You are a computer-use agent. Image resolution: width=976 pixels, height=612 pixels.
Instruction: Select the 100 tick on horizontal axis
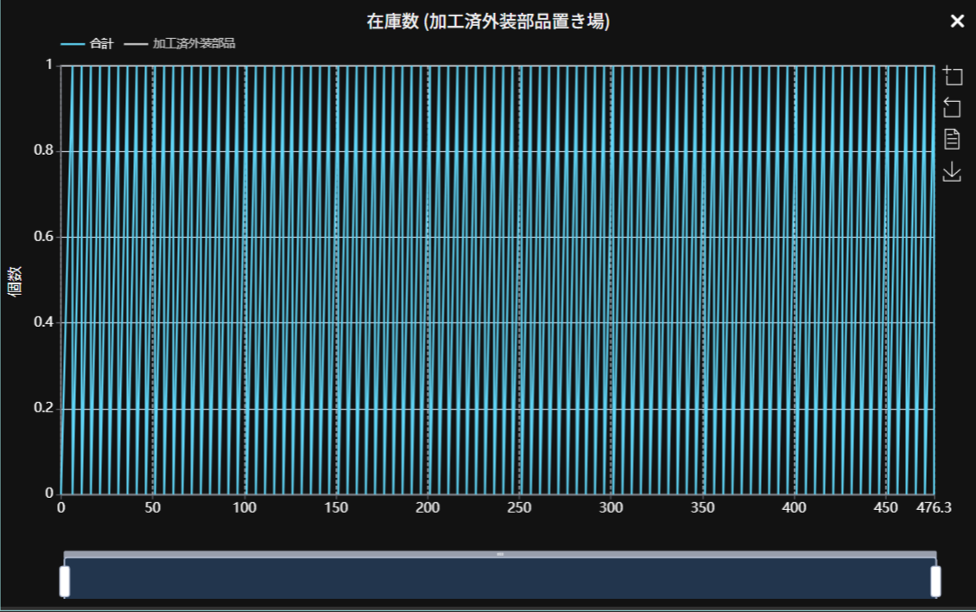[x=245, y=507]
